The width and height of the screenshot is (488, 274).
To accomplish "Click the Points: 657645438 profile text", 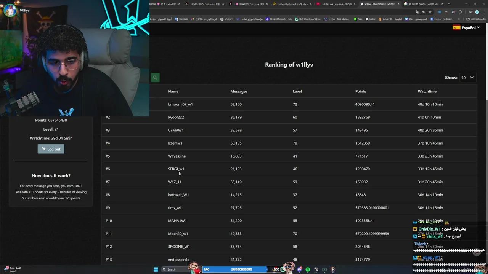I will (51, 120).
